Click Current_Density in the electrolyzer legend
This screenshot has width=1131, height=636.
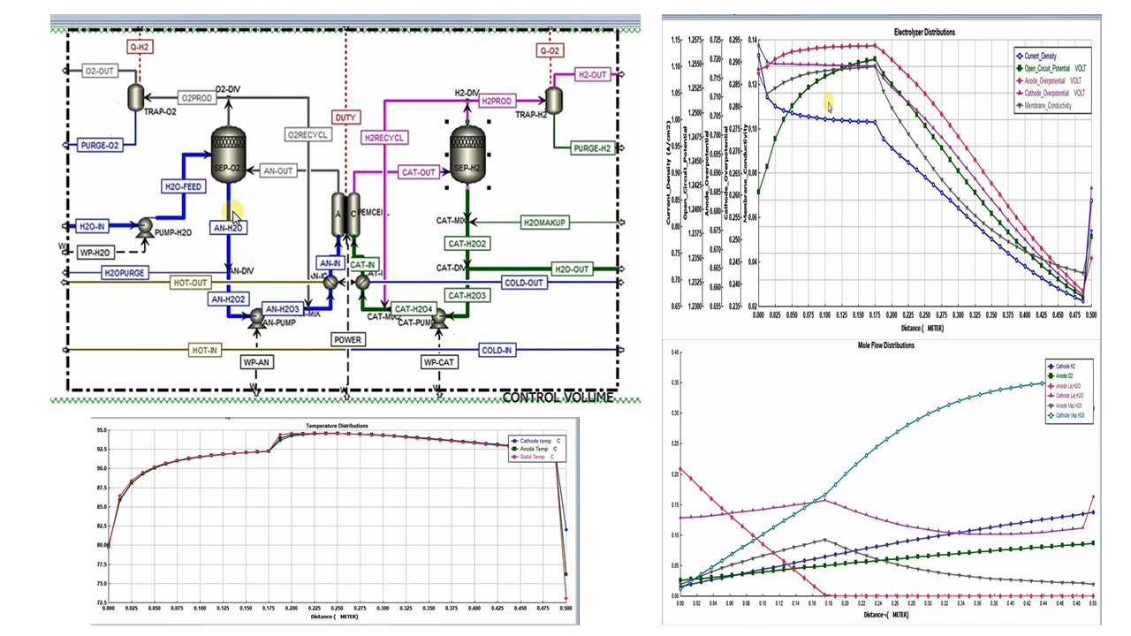[1051, 55]
